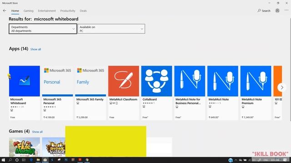Open the Home tab
Viewport: 291px width, 163px height.
point(15,11)
